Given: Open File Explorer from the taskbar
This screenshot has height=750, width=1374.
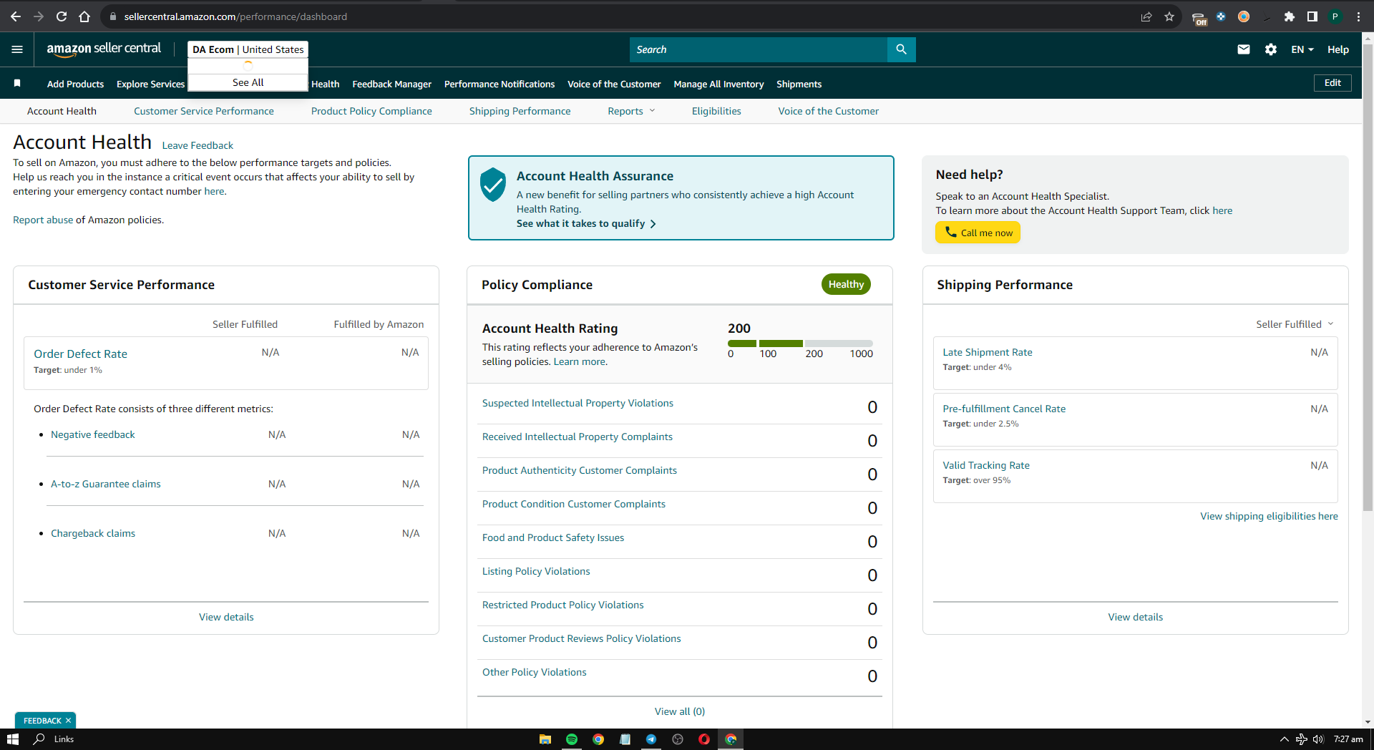Looking at the screenshot, I should pos(545,739).
